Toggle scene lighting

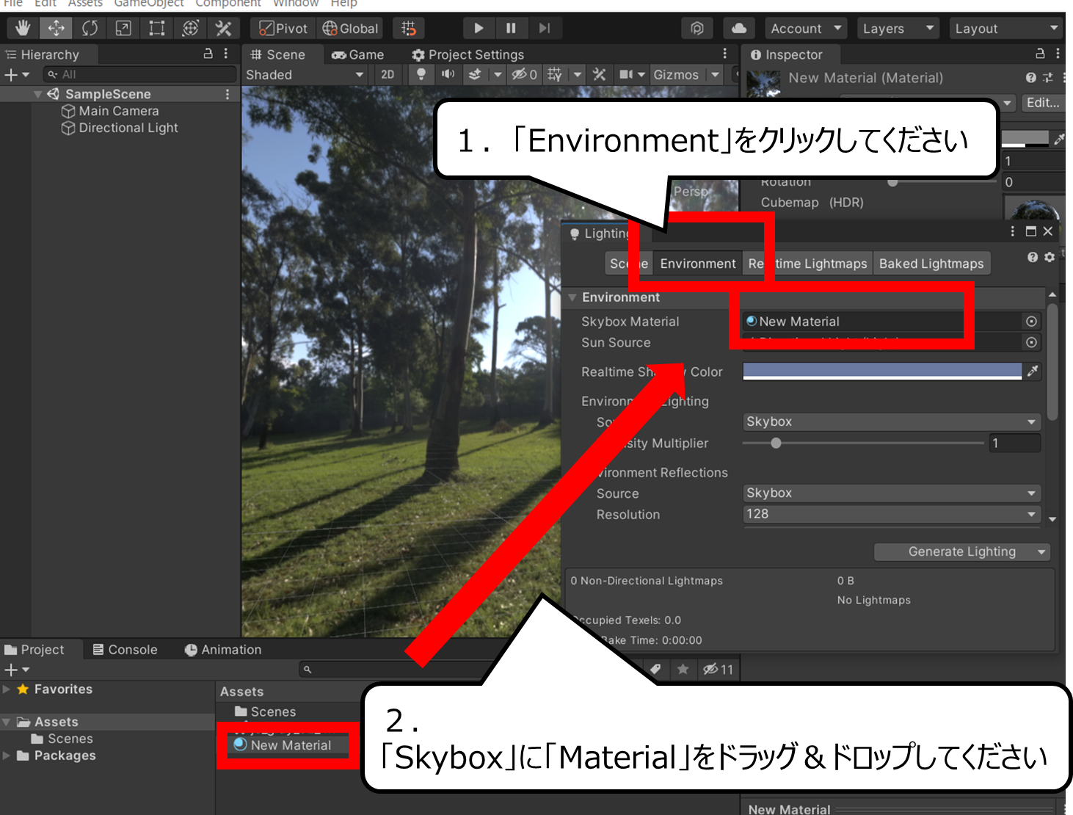click(421, 75)
